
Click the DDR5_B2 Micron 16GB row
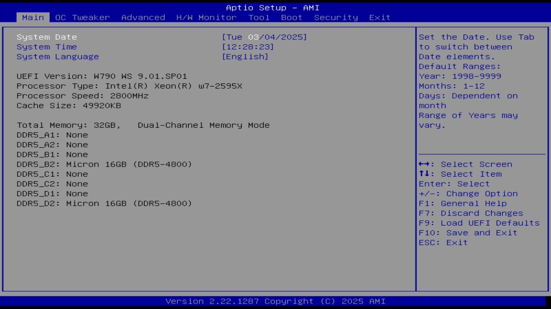(105, 164)
